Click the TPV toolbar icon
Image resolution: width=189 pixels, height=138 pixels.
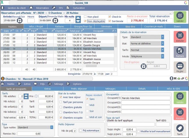[54, 8]
